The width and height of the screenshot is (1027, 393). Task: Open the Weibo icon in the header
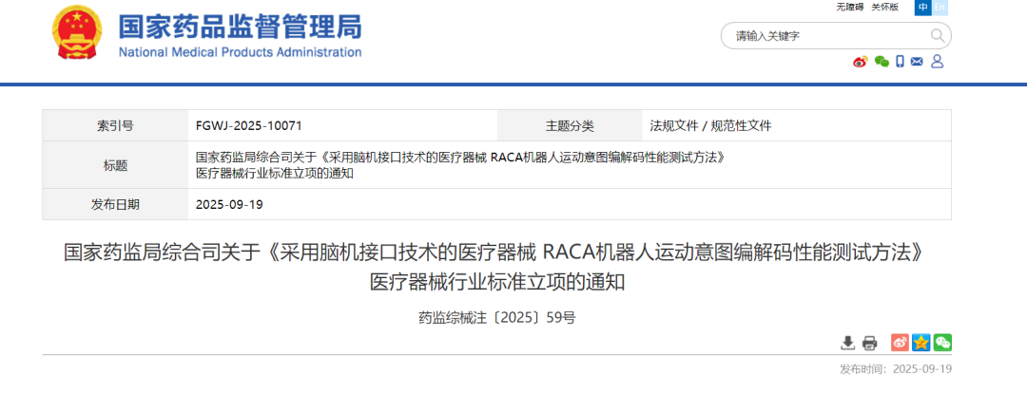pos(860,62)
